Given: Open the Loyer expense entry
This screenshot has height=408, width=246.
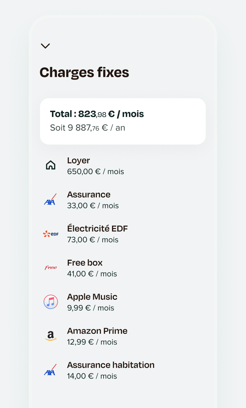Looking at the screenshot, I should pos(79,161).
